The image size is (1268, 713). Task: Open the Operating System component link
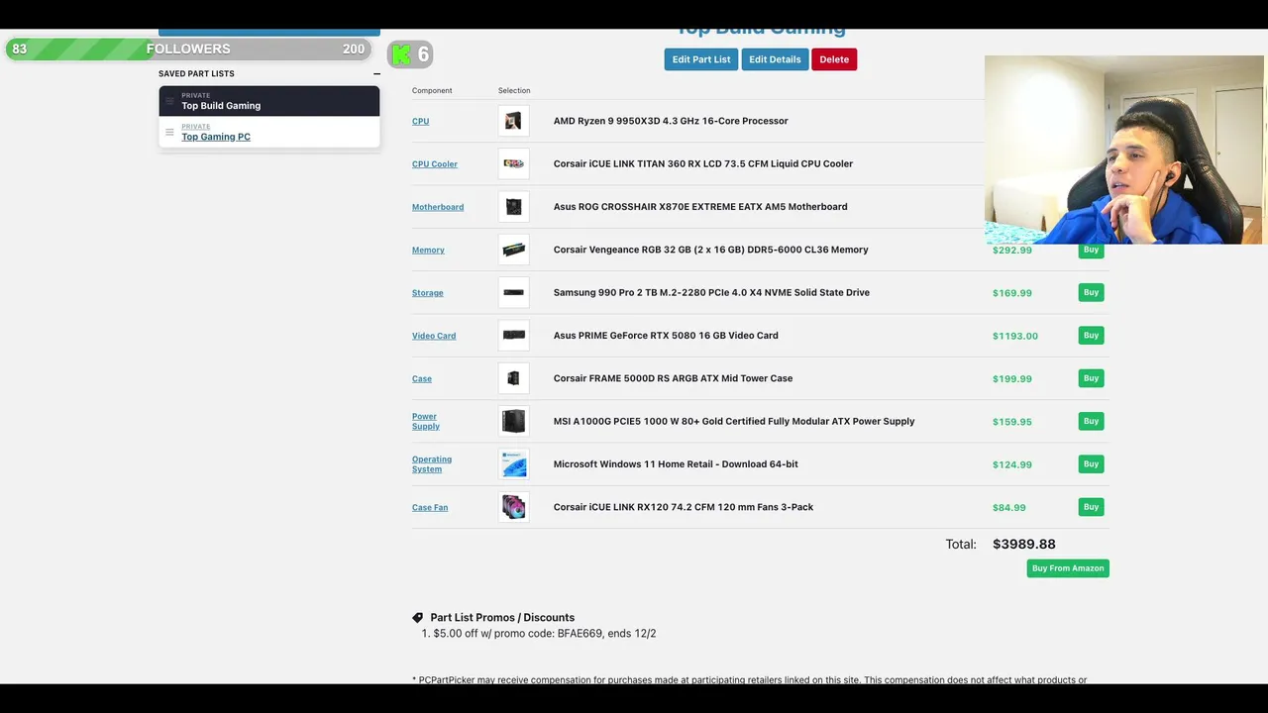432,463
